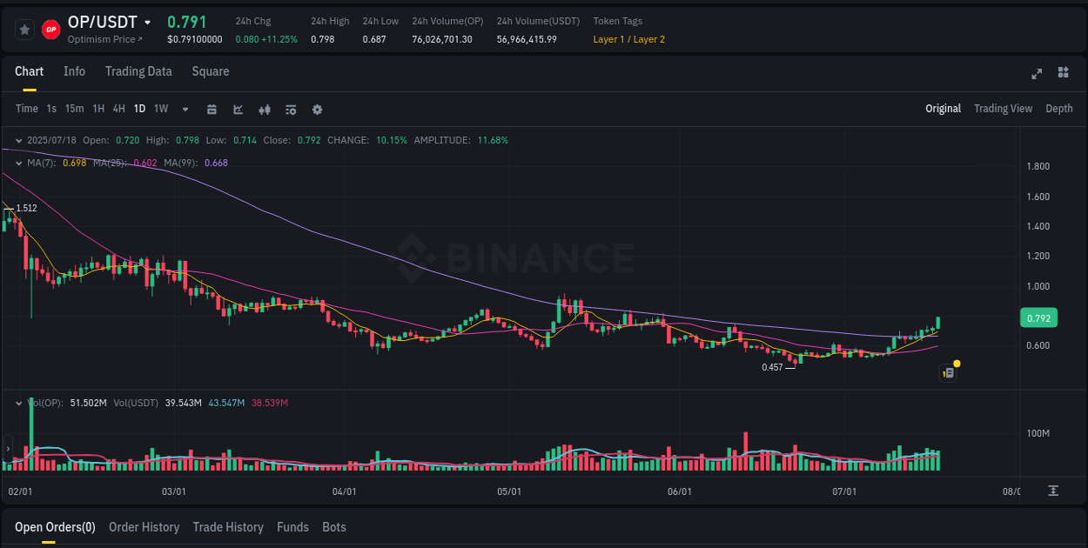
Task: Click the Optimism Price link
Action: point(106,39)
